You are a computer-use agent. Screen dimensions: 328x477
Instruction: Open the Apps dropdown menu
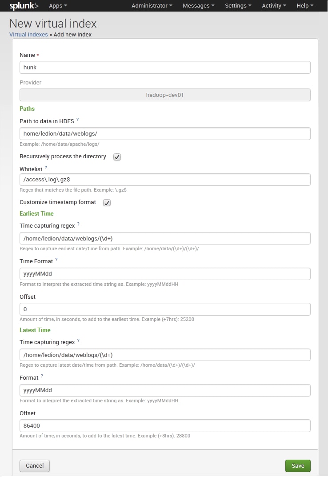pos(58,6)
